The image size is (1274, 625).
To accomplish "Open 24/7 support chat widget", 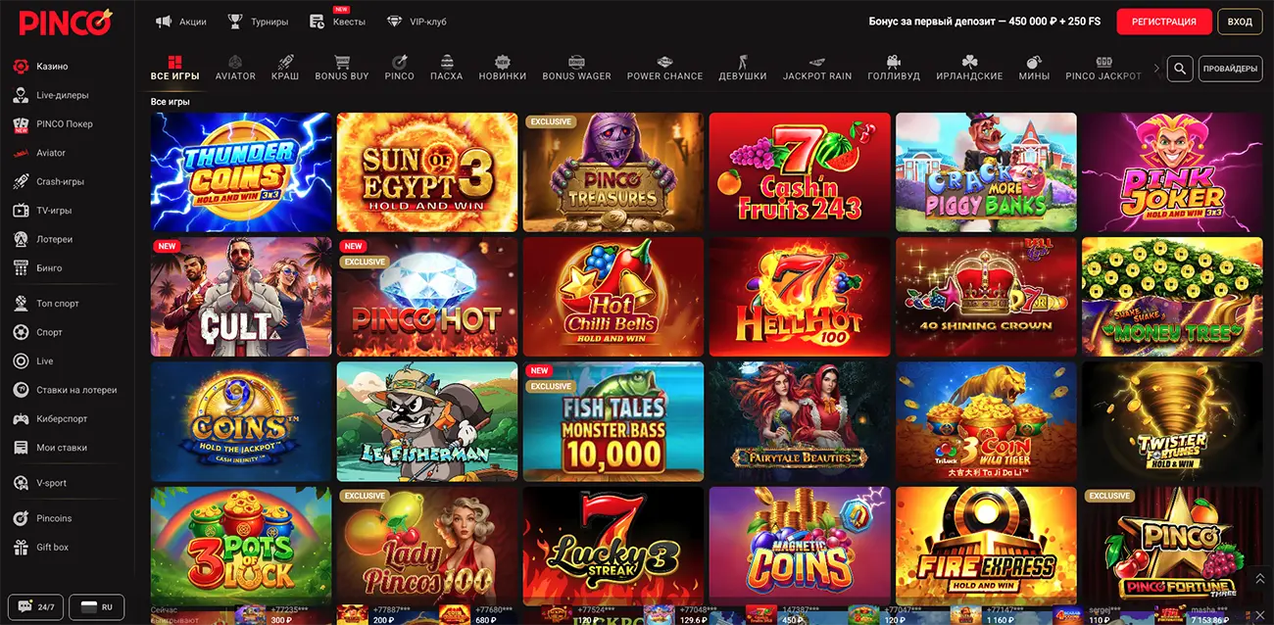I will (x=38, y=605).
